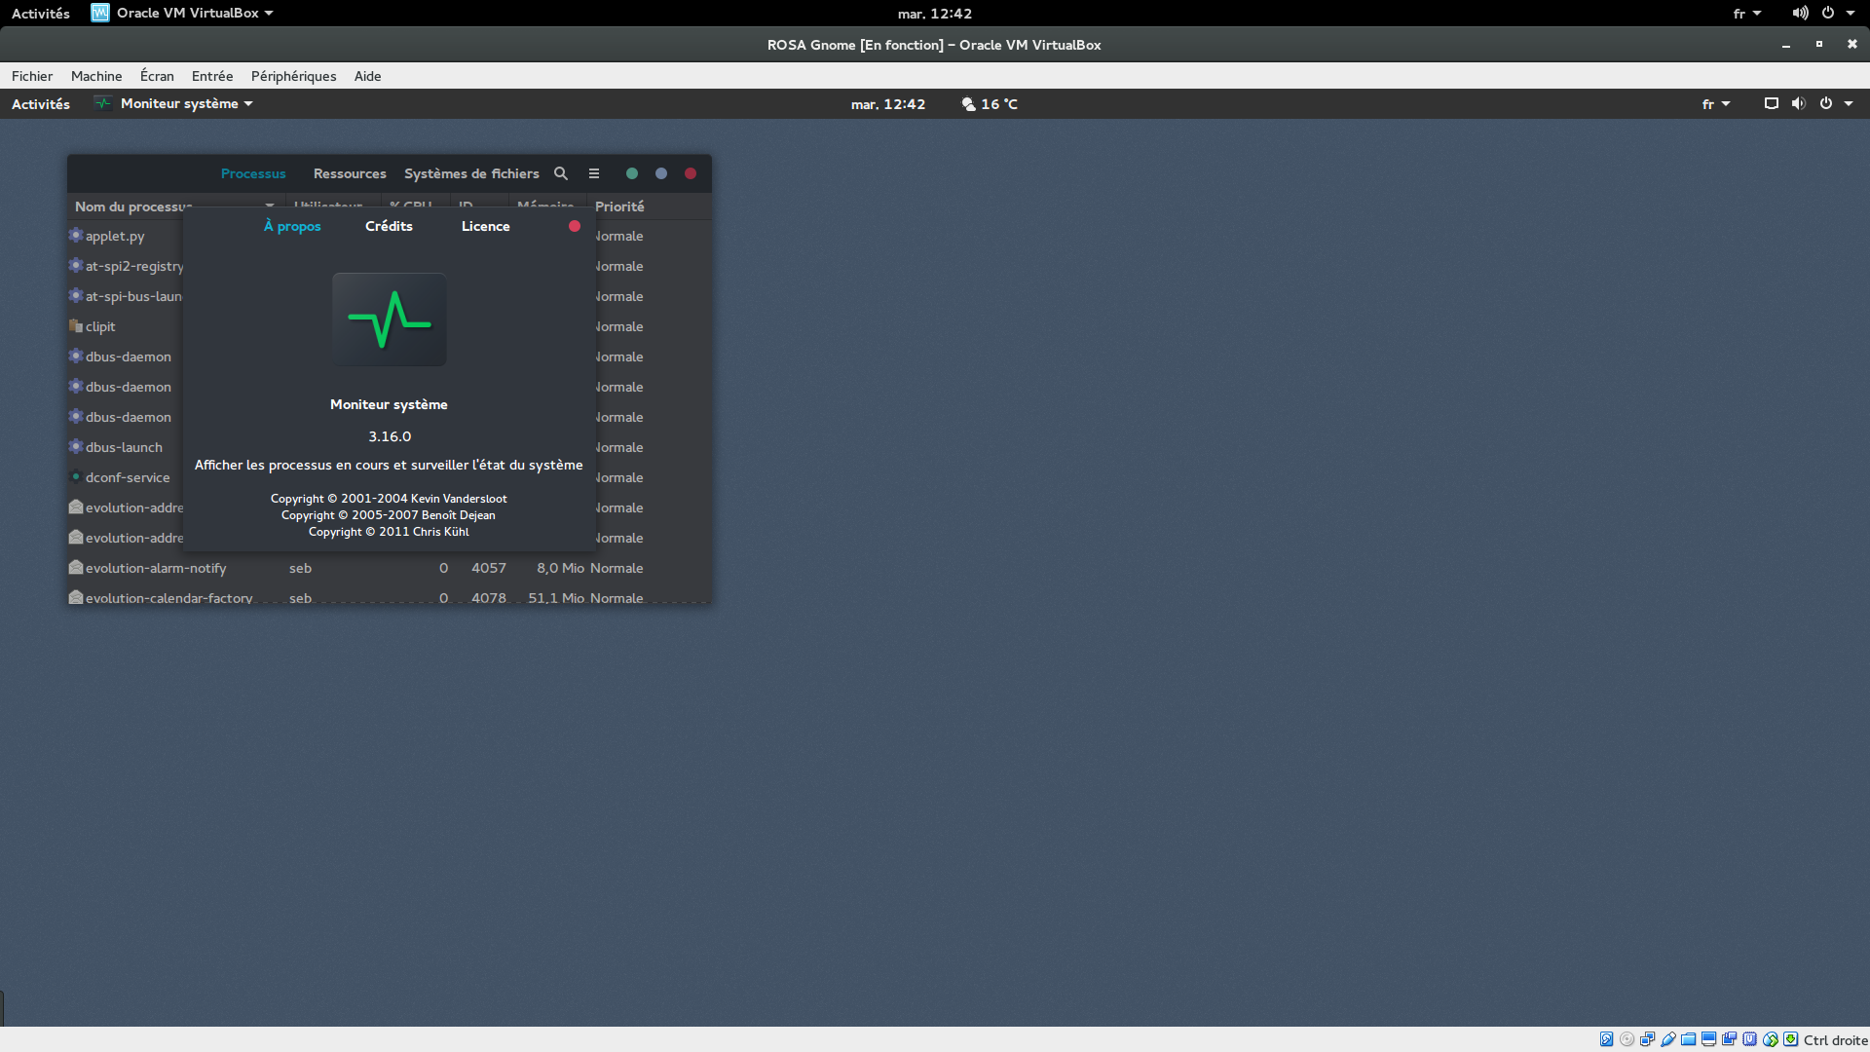Image resolution: width=1870 pixels, height=1052 pixels.
Task: Click the VirtualBox hard disk status icon
Action: pyautogui.click(x=1606, y=1039)
